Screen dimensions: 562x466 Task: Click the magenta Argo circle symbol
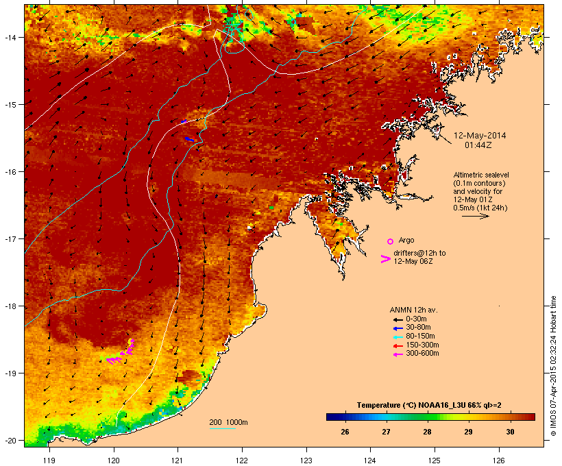point(390,242)
